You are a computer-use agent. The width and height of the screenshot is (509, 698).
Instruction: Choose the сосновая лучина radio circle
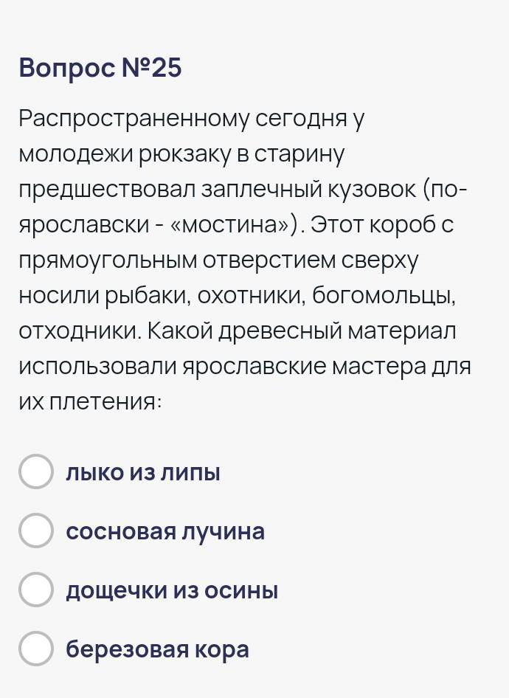pyautogui.click(x=36, y=531)
